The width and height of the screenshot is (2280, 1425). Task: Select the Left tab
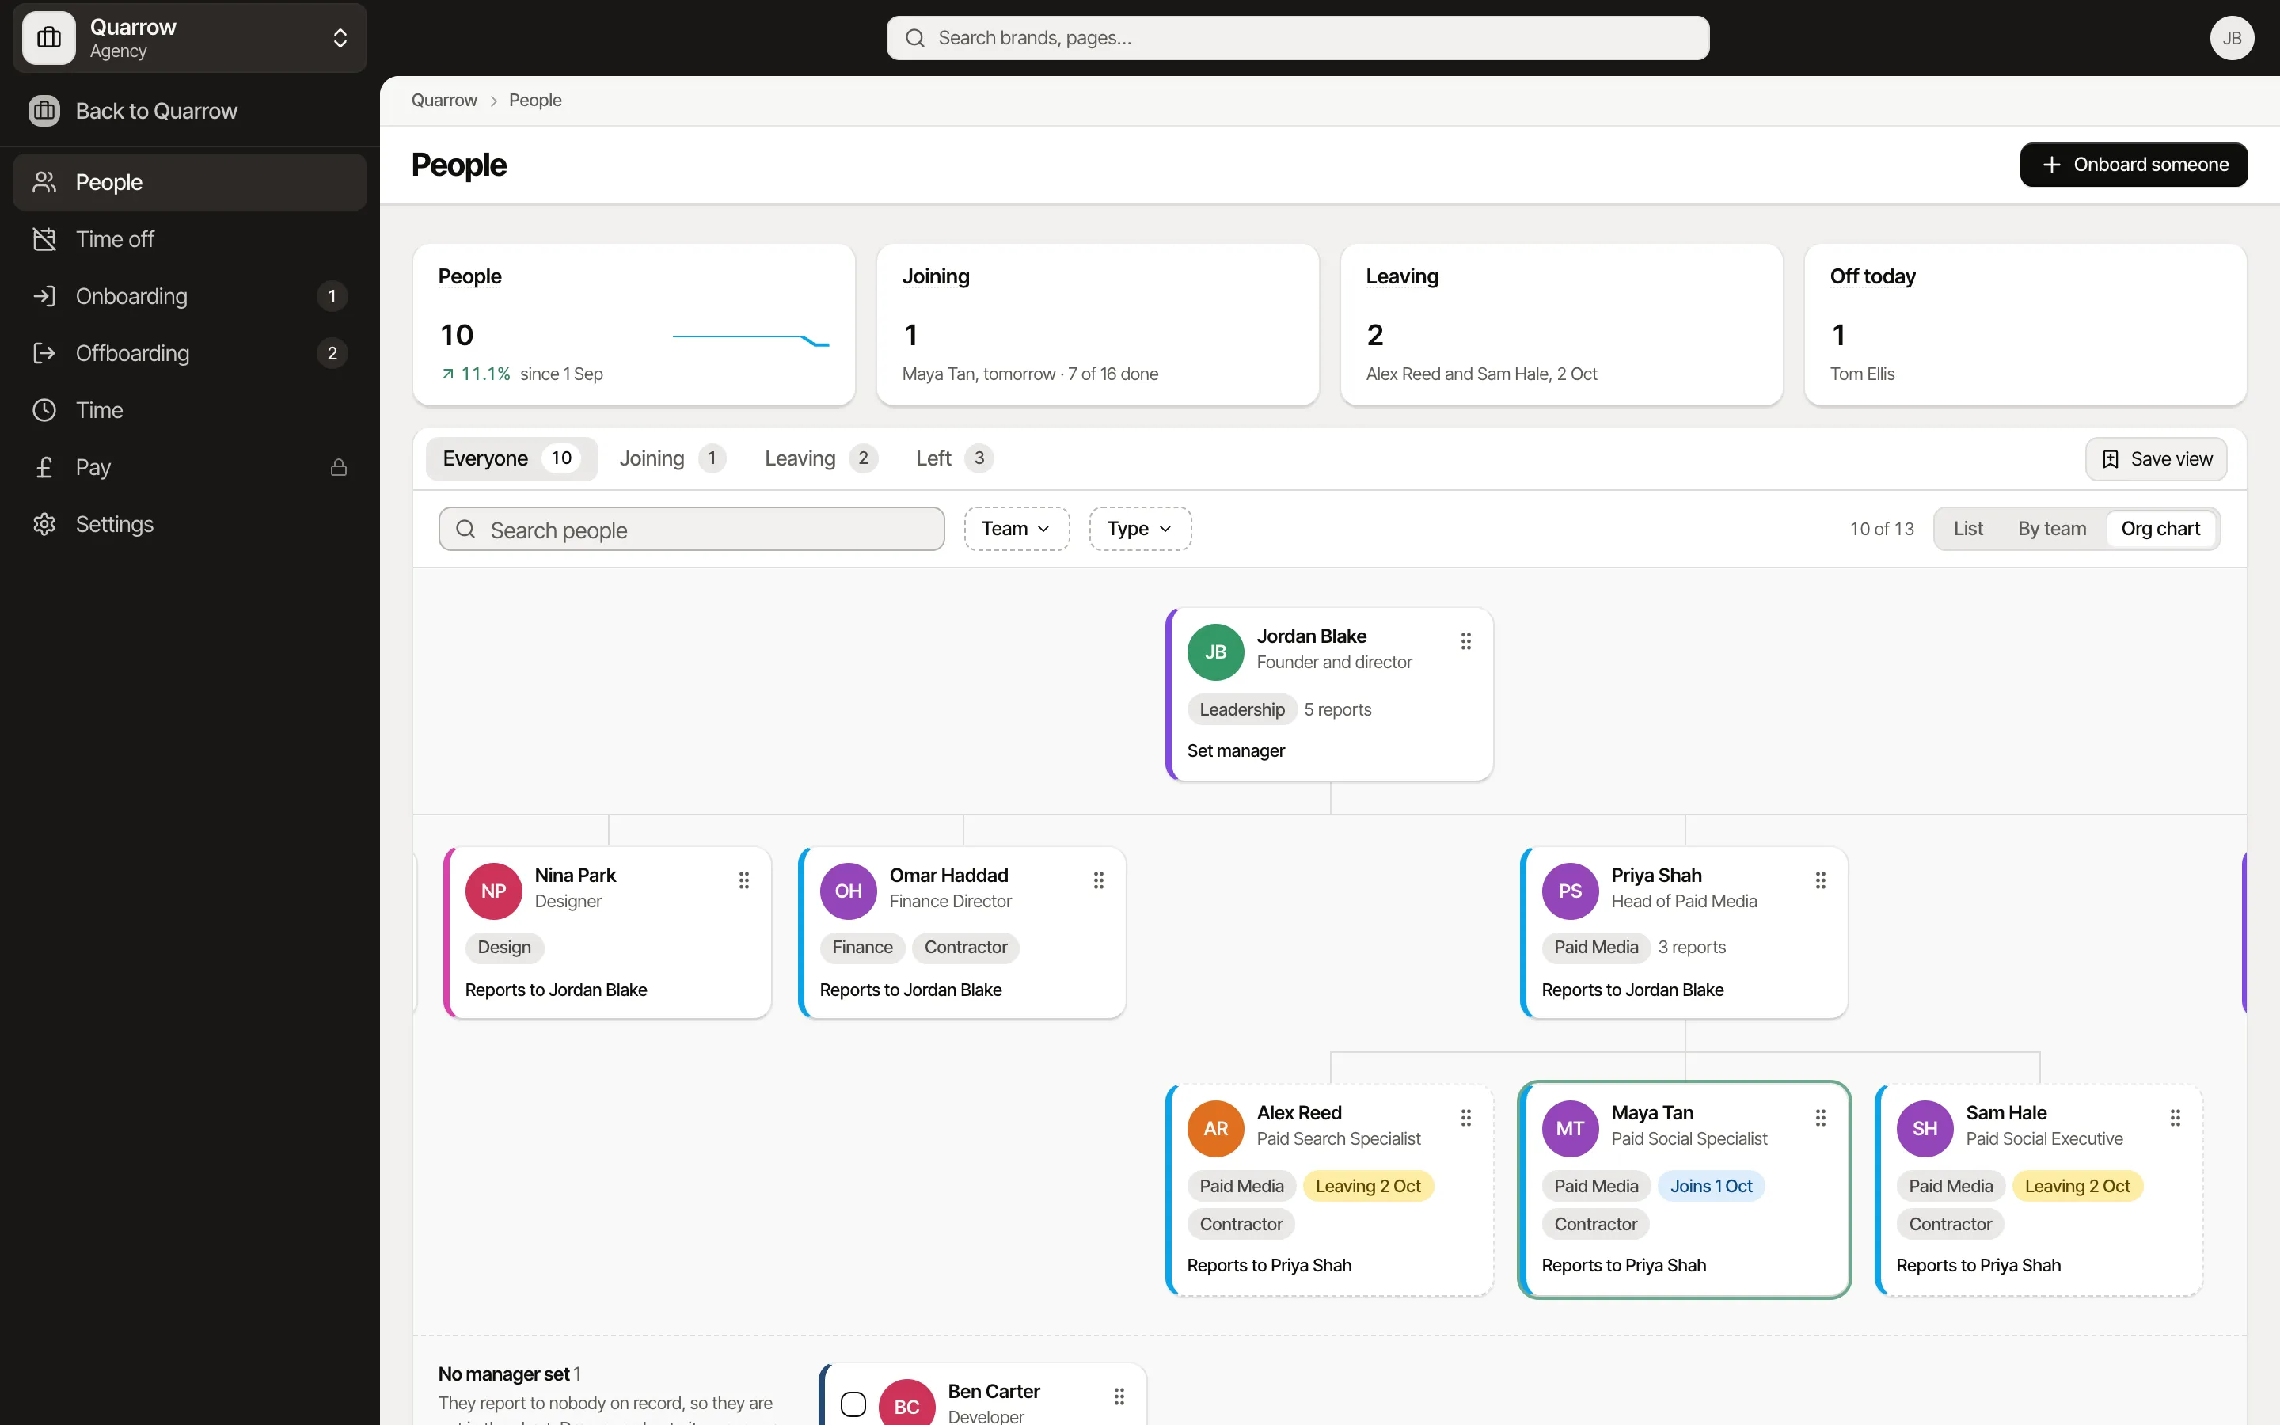pyautogui.click(x=955, y=459)
